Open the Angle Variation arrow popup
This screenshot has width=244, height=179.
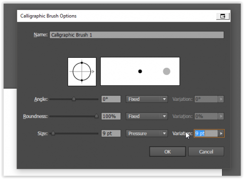pos(221,99)
